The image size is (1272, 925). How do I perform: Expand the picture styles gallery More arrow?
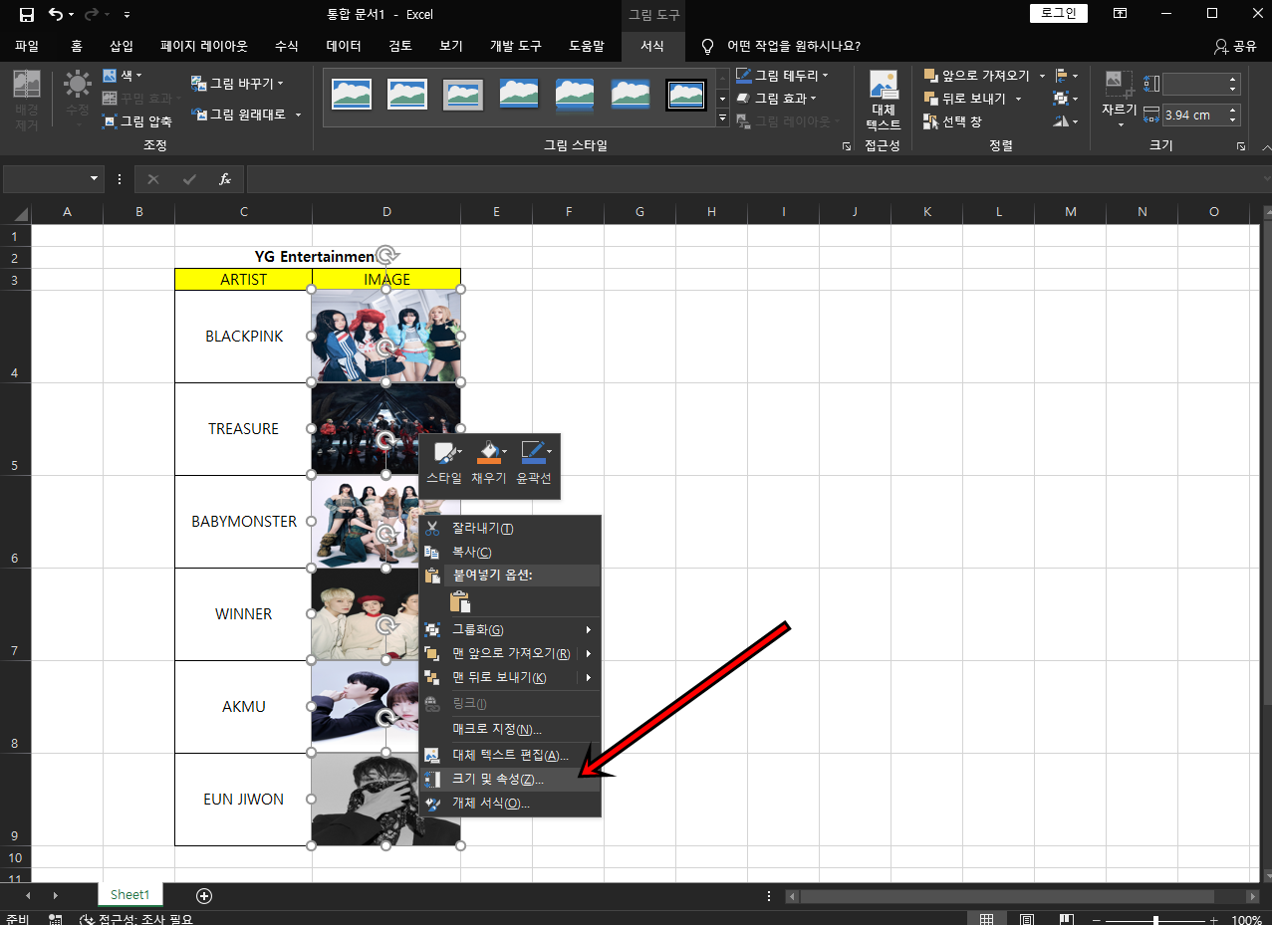pos(723,118)
